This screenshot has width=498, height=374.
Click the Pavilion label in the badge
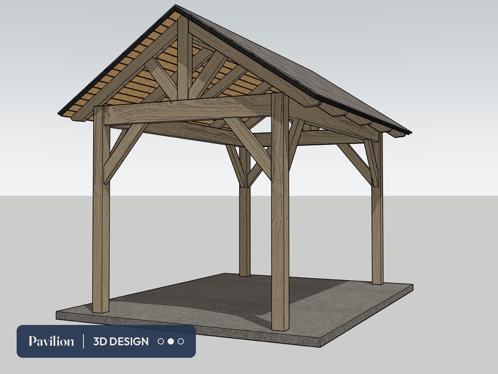pos(51,341)
